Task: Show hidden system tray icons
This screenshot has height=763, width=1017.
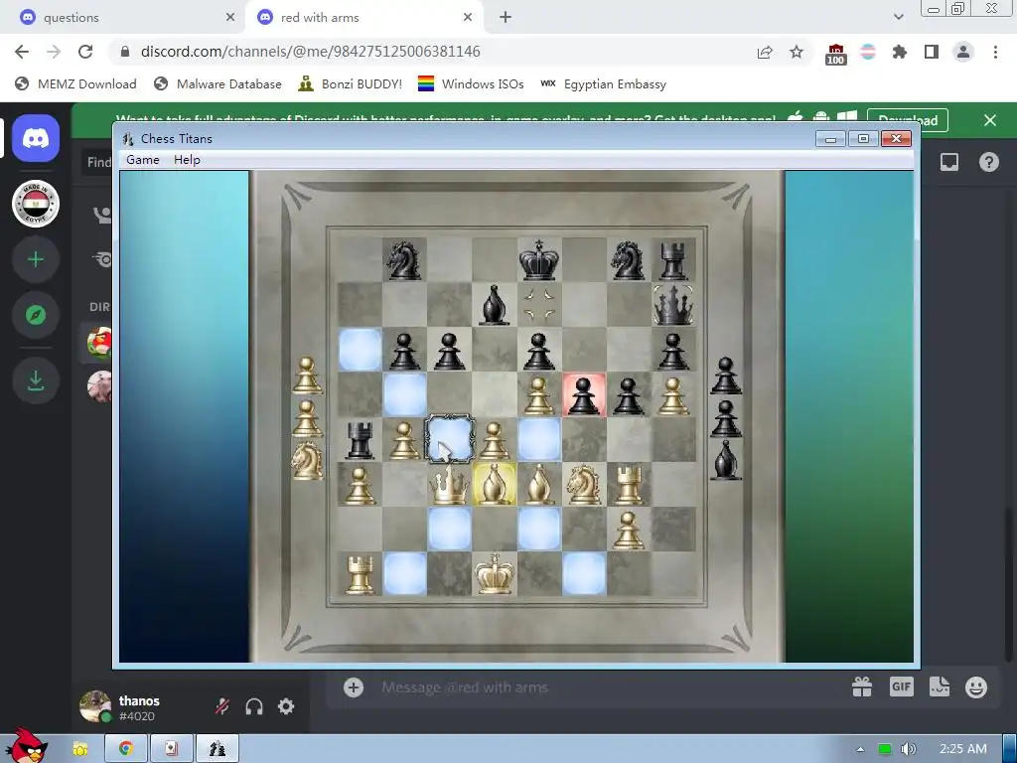Action: click(x=860, y=749)
